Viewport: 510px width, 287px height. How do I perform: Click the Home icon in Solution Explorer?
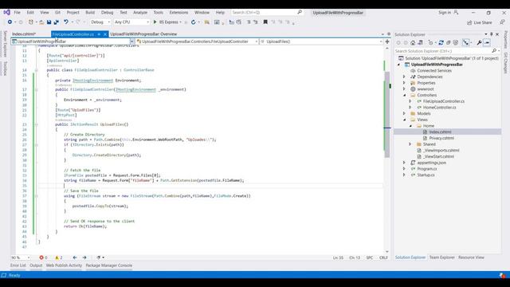click(x=413, y=42)
